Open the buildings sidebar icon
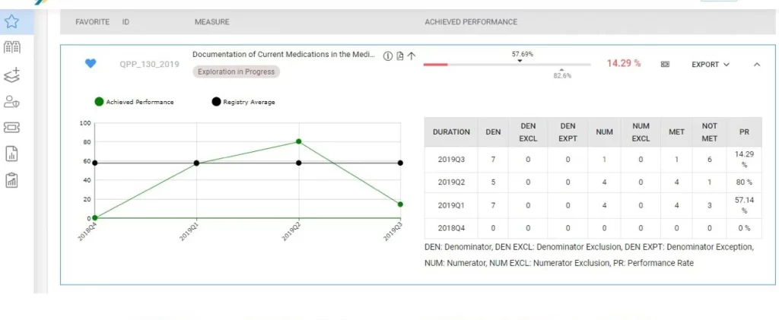Viewport: 779px width, 320px height. [11, 48]
